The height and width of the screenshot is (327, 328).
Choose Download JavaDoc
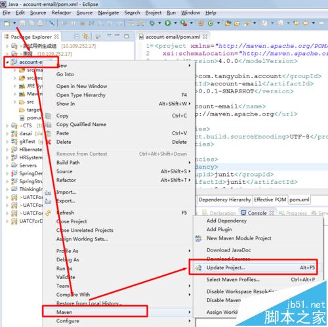229,250
